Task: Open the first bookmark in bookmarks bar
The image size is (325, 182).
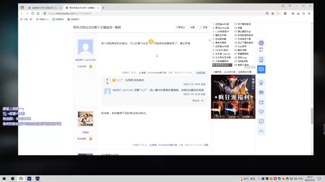Action: coord(27,19)
